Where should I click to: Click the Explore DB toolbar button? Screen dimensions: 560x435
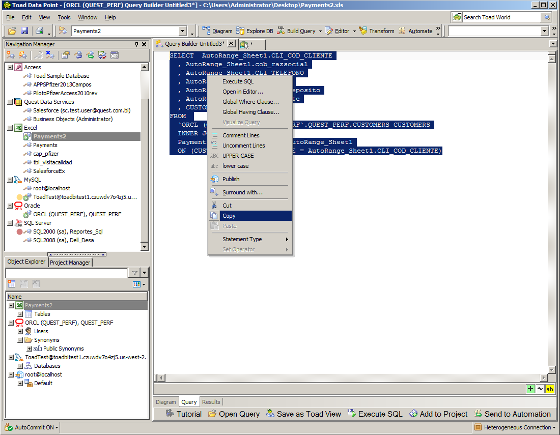pyautogui.click(x=255, y=31)
